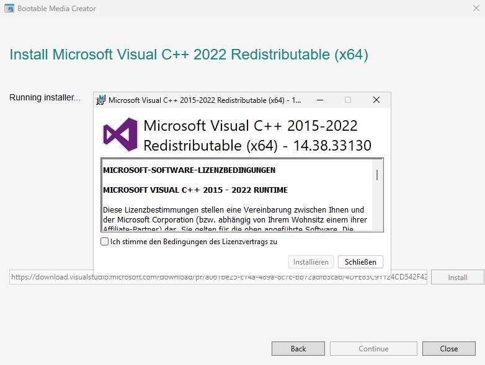Image resolution: width=485 pixels, height=365 pixels.
Task: Click the Close button at bottom right
Action: point(449,349)
